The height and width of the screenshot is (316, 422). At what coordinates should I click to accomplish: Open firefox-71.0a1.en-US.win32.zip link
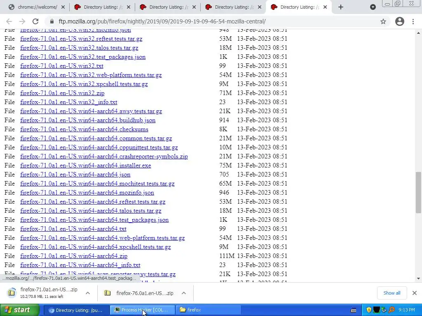point(62,93)
